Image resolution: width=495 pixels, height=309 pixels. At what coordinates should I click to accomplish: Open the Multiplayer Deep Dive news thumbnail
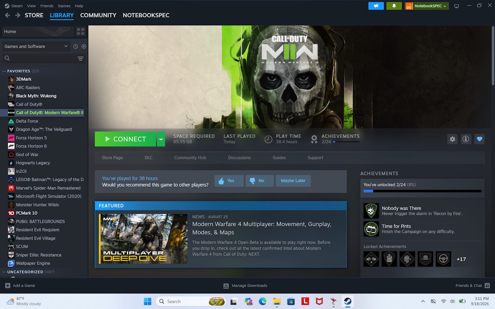(143, 239)
